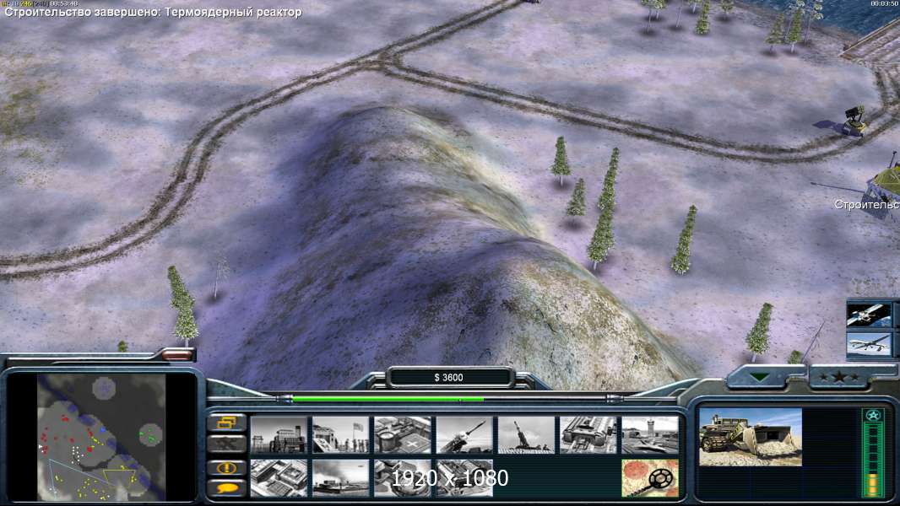Select the power plant reactor build icon
The width and height of the screenshot is (900, 506).
(x=279, y=435)
